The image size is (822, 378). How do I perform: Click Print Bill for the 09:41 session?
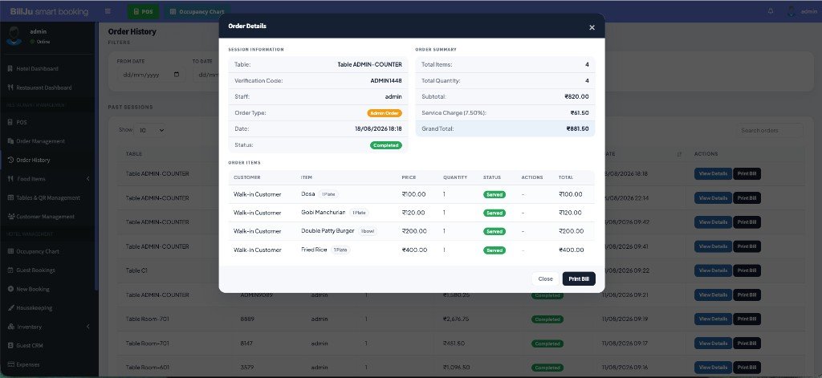pos(747,246)
